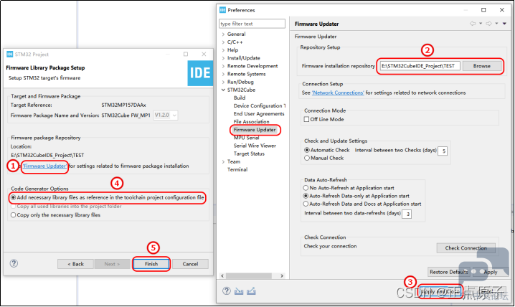
Task: Click the Apply button
Action: (491, 272)
